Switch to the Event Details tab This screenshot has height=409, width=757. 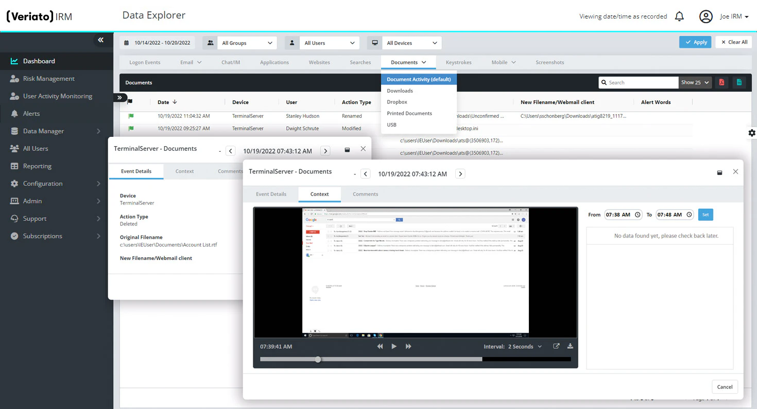[270, 194]
